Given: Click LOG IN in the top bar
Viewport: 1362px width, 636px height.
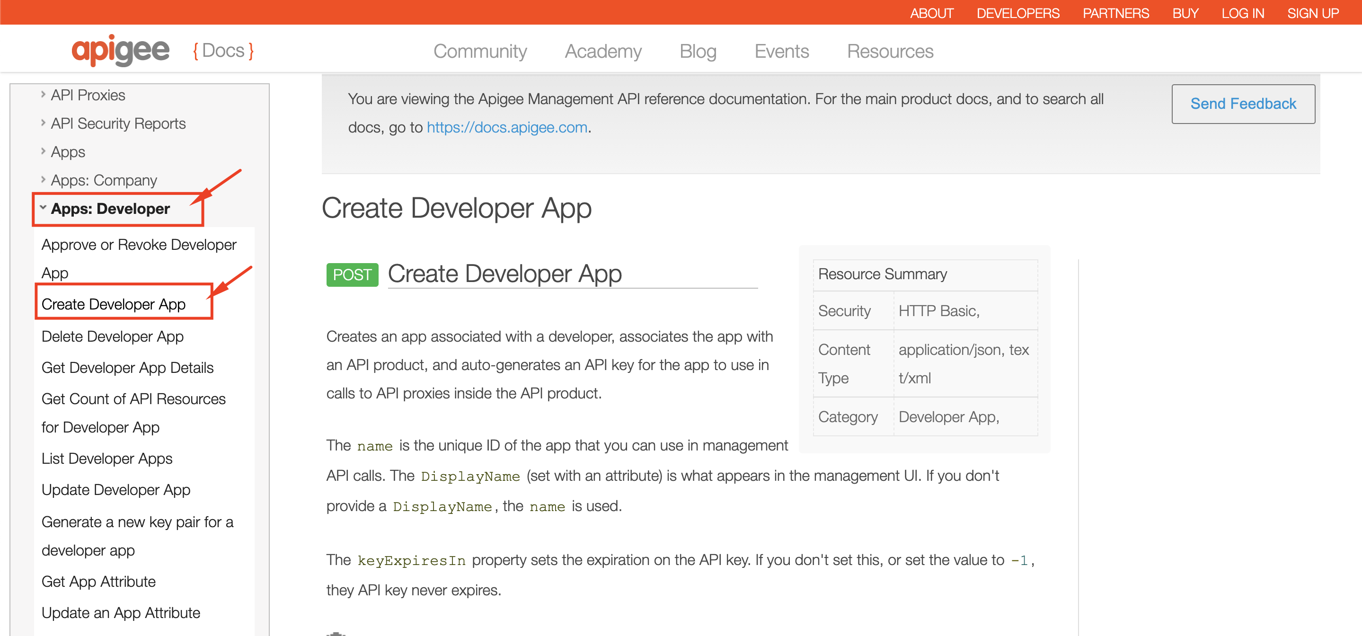Looking at the screenshot, I should click(x=1243, y=13).
